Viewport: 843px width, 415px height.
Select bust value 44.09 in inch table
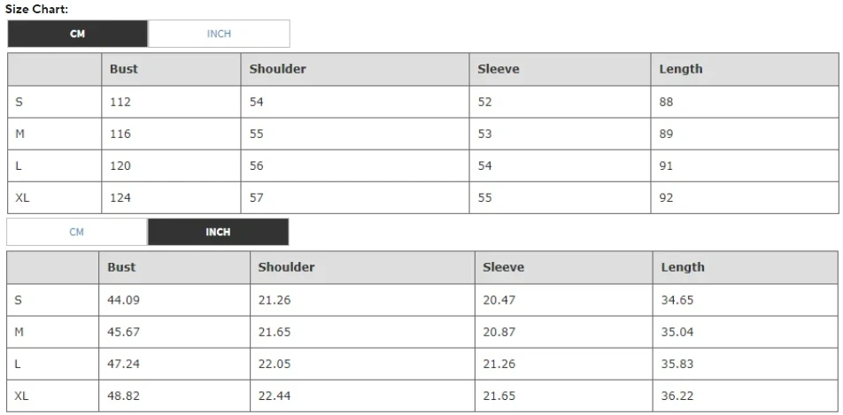[x=123, y=300]
